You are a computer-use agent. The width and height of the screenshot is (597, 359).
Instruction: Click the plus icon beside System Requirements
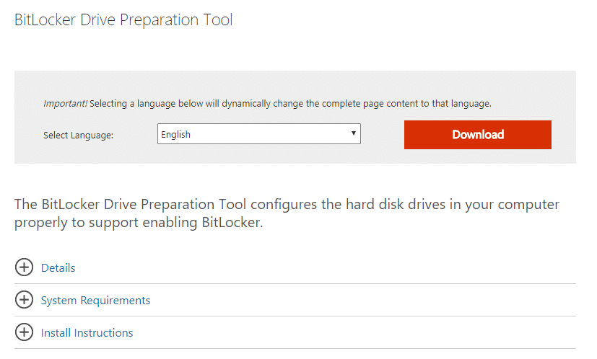pos(24,300)
